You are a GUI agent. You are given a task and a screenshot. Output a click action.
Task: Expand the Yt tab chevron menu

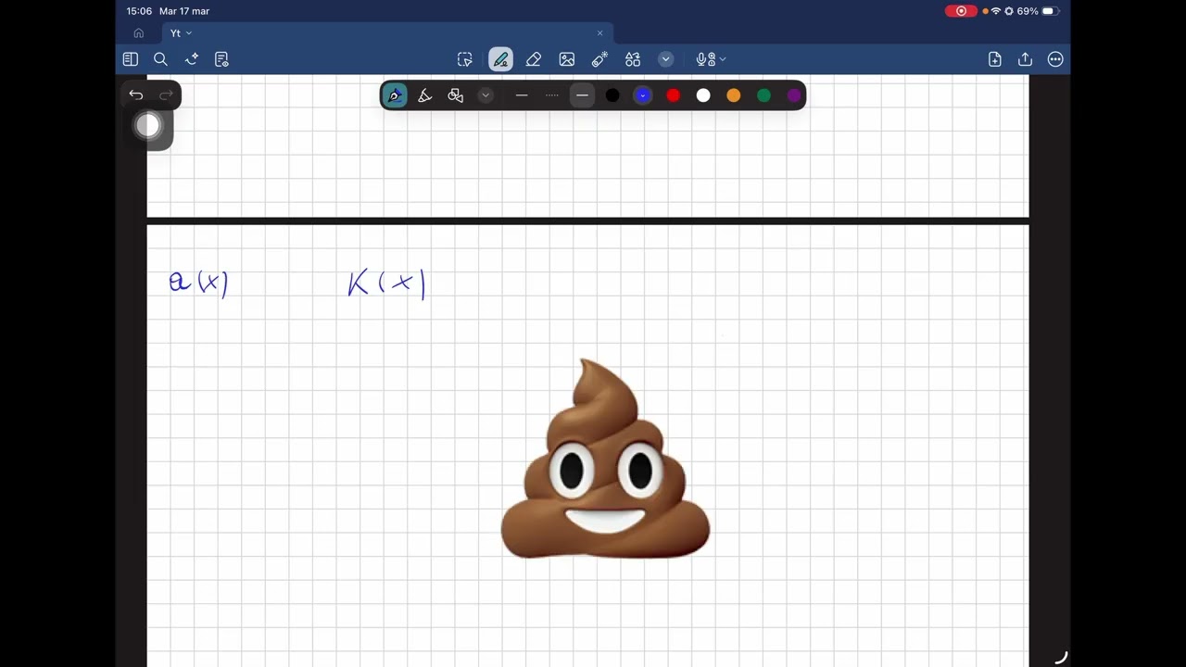189,33
